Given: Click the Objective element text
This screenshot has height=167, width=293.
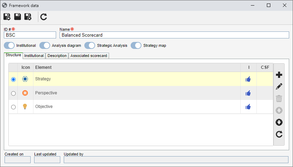Looking at the screenshot, I should 44,107.
